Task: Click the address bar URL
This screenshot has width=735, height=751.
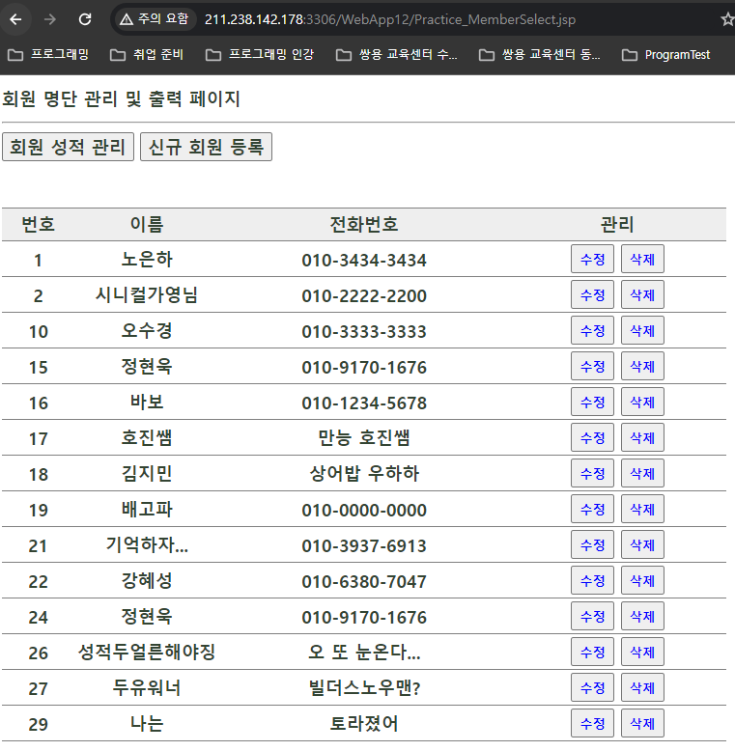Action: pyautogui.click(x=390, y=19)
